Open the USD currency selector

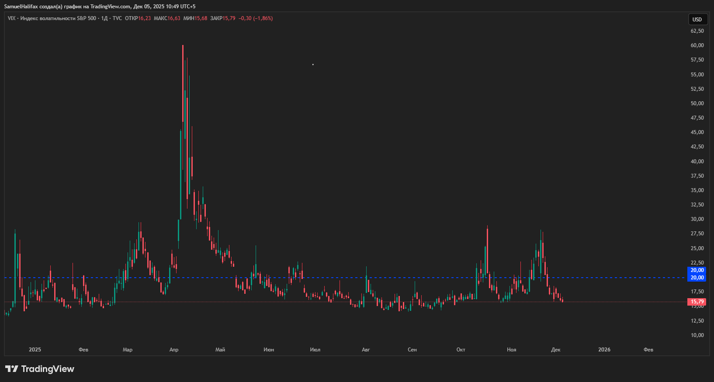tap(697, 19)
